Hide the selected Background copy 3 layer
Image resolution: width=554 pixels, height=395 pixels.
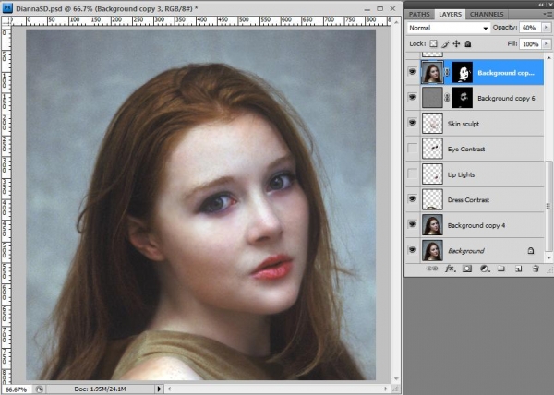point(413,72)
